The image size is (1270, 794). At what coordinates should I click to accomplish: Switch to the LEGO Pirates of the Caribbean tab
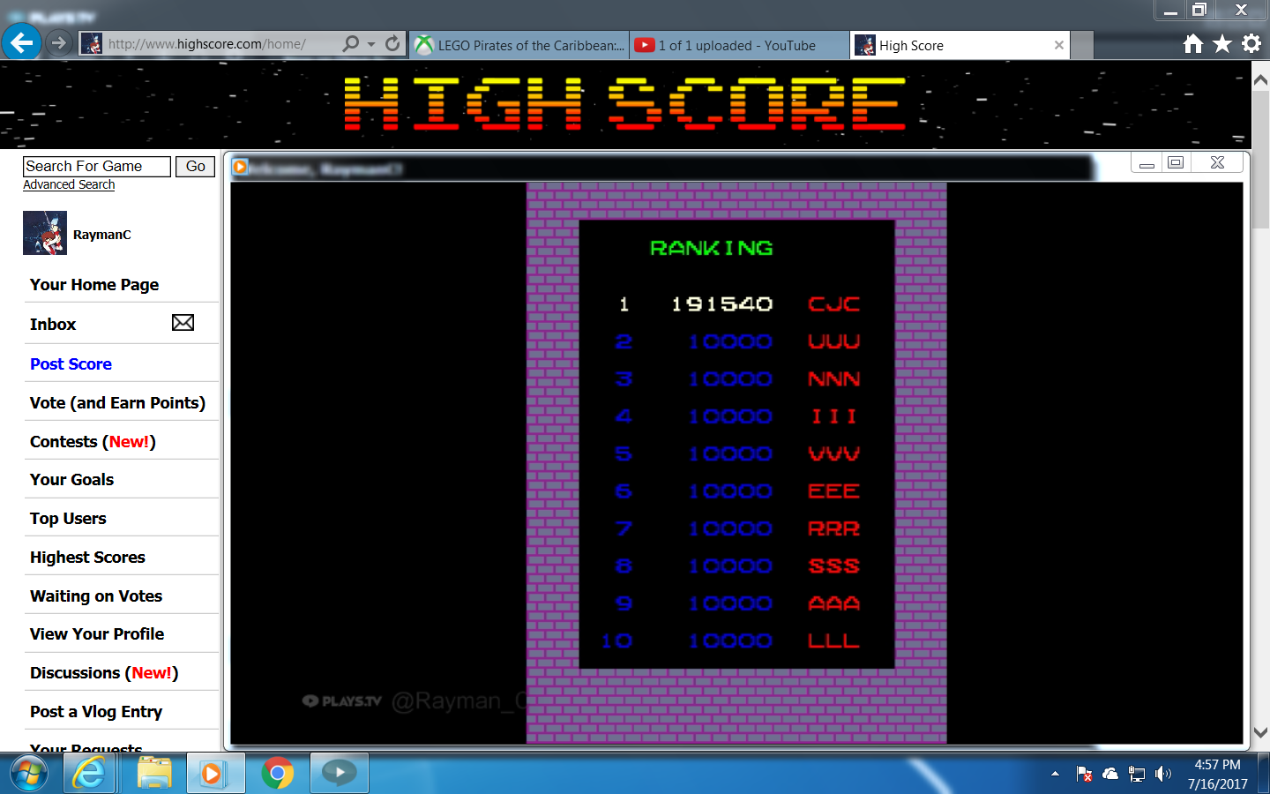(x=520, y=45)
